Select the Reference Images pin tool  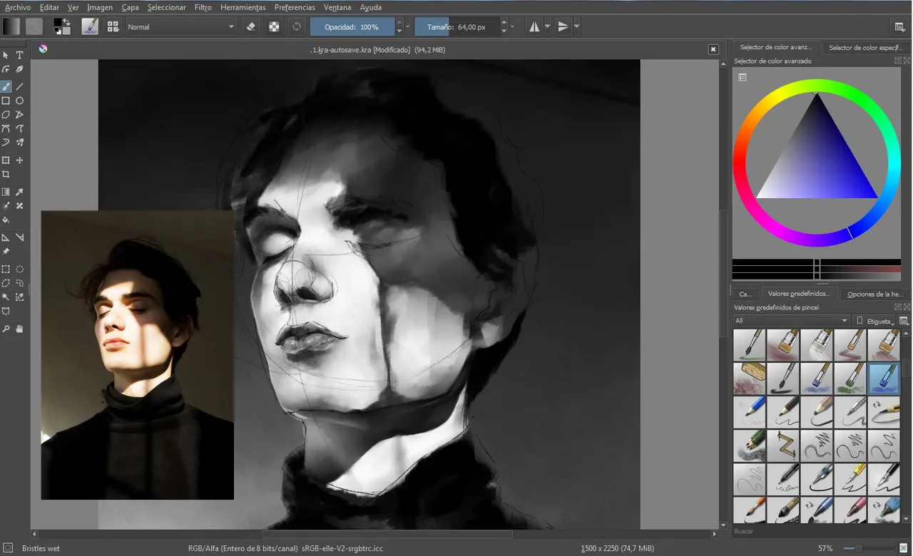click(x=6, y=252)
